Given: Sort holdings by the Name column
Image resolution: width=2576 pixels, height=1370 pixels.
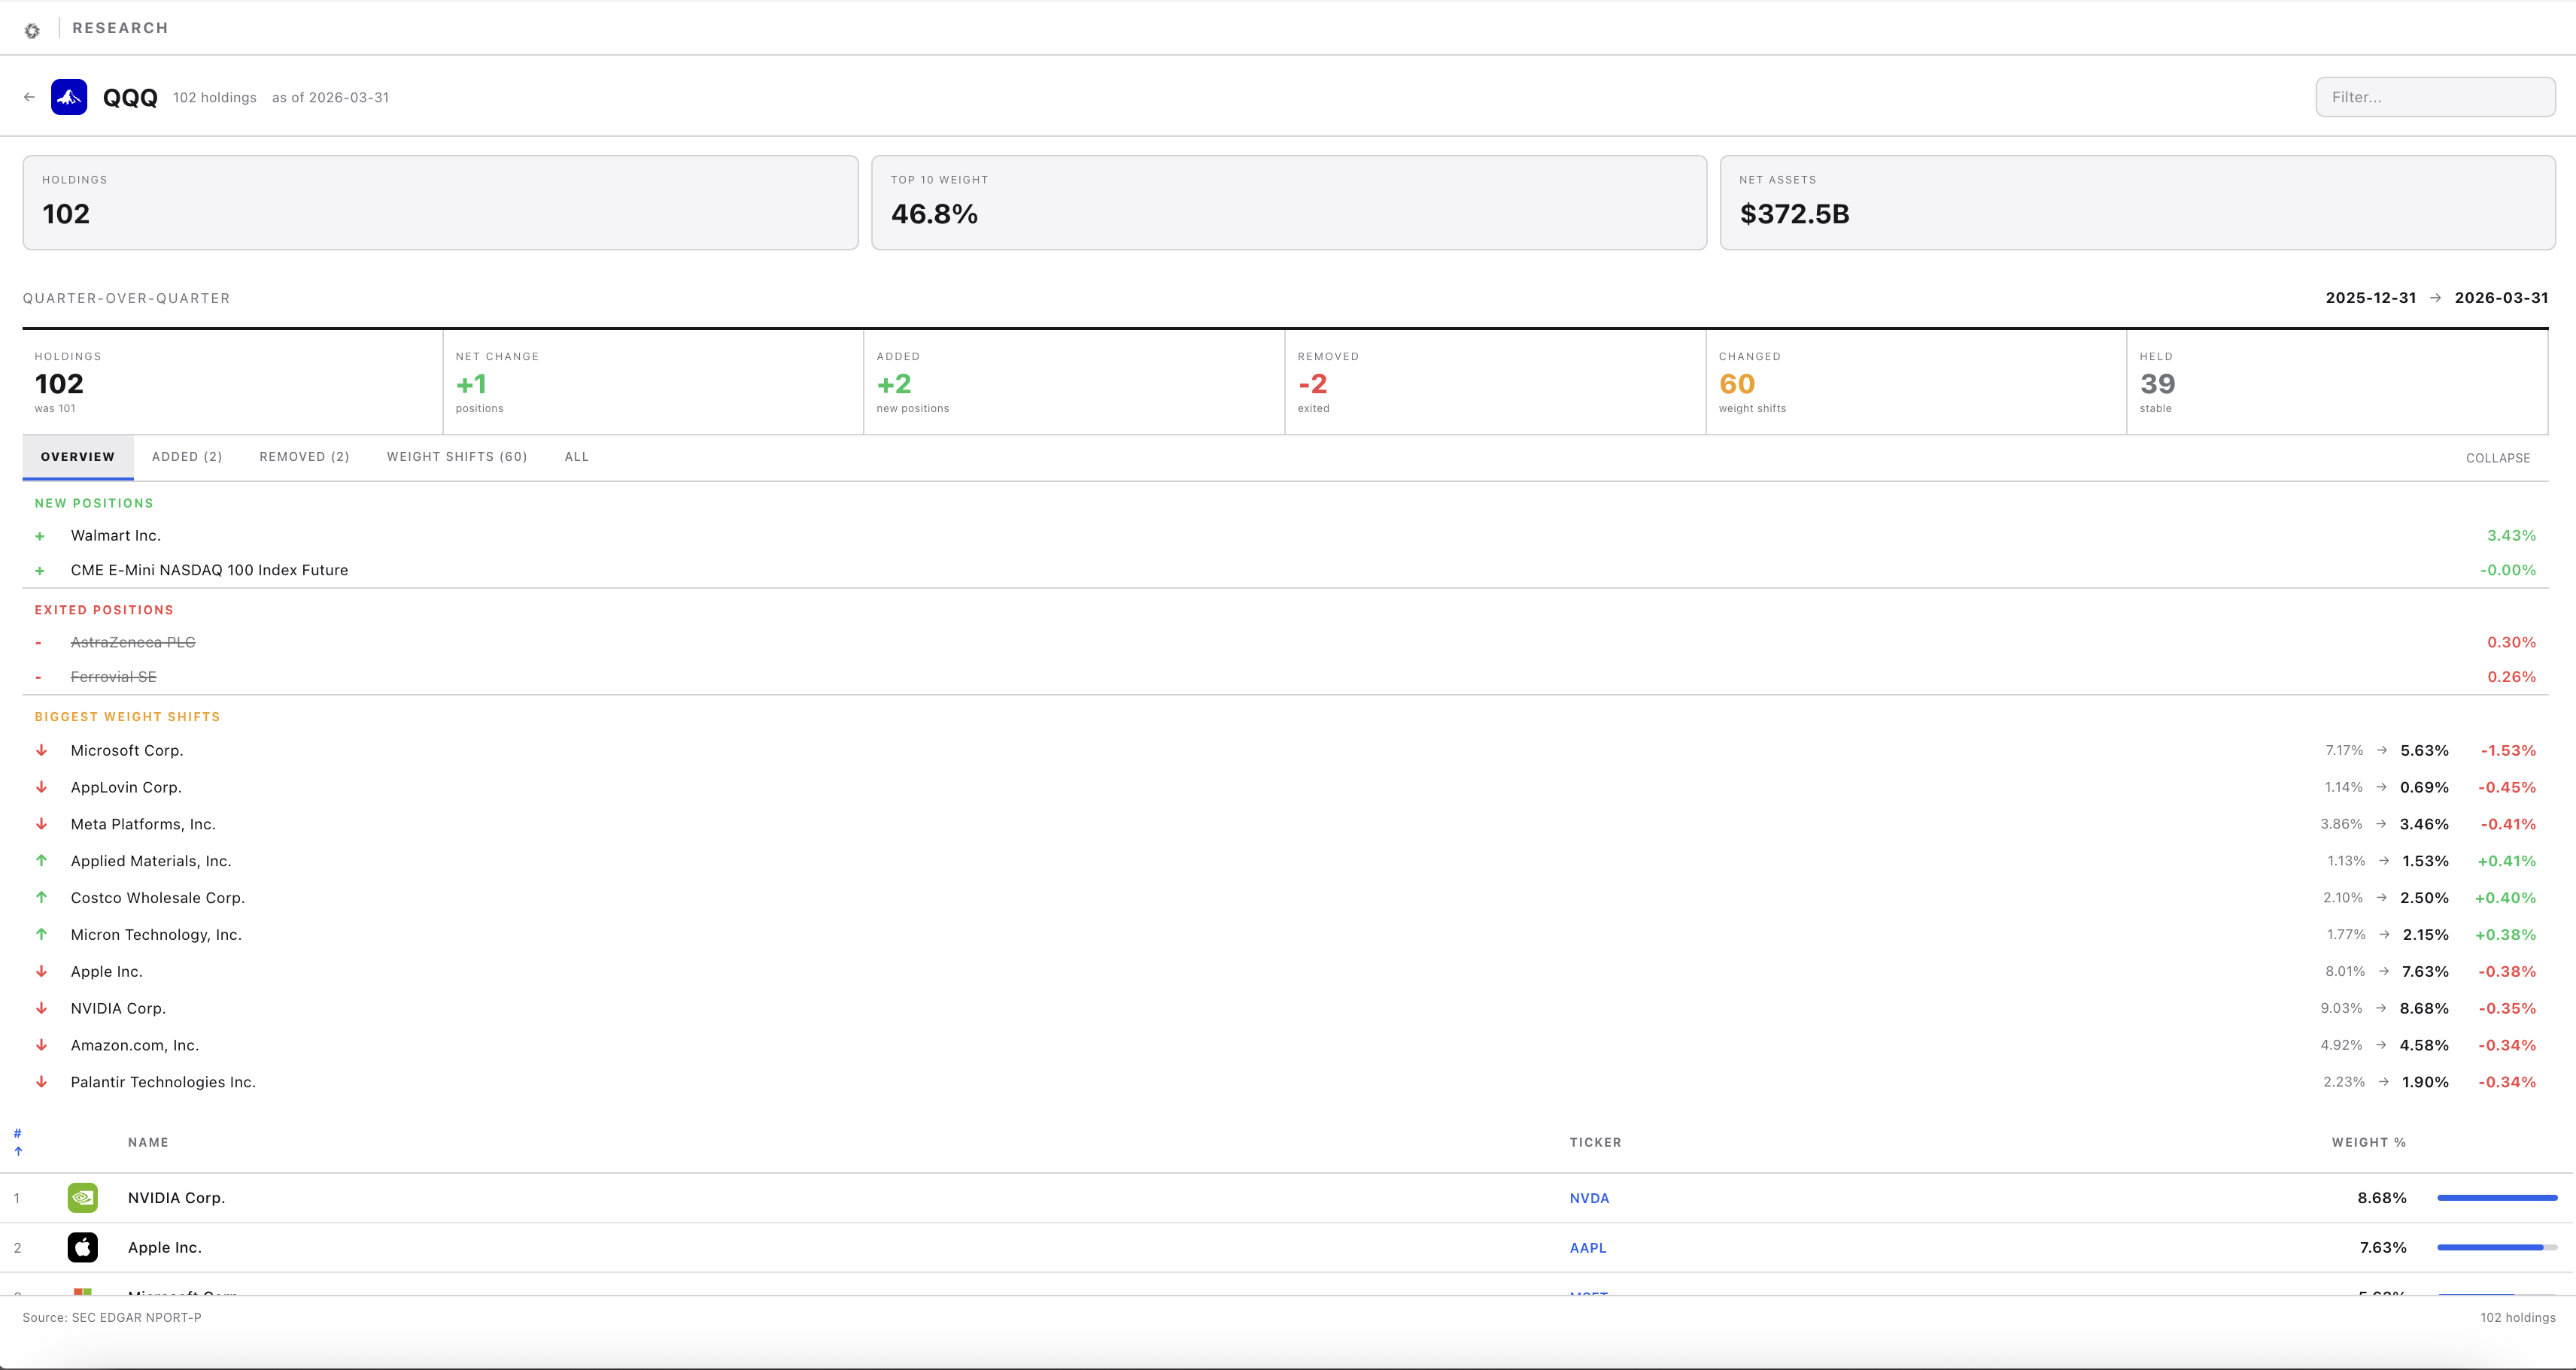Looking at the screenshot, I should 148,1142.
